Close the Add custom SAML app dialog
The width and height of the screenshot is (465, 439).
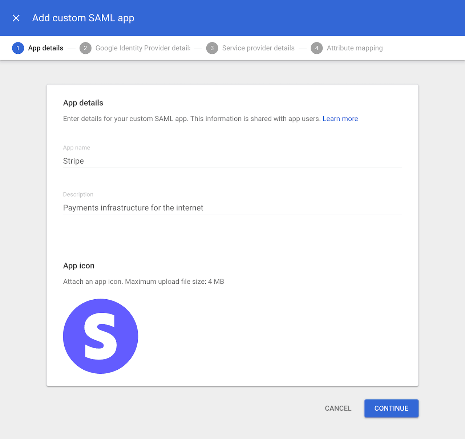pyautogui.click(x=16, y=18)
